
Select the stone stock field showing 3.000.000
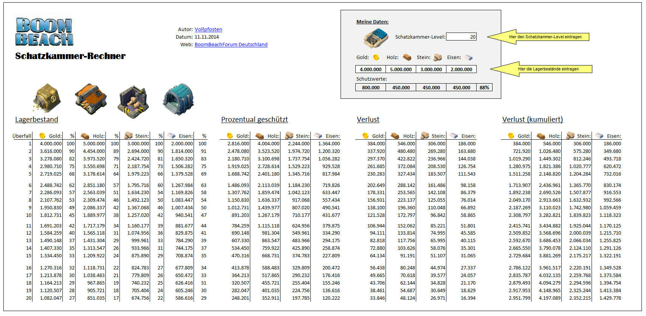pos(431,69)
